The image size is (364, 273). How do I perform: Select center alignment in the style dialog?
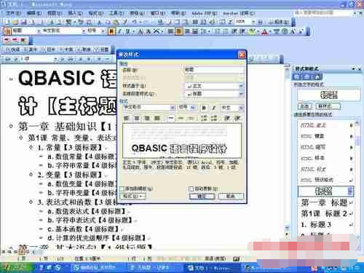coord(137,118)
